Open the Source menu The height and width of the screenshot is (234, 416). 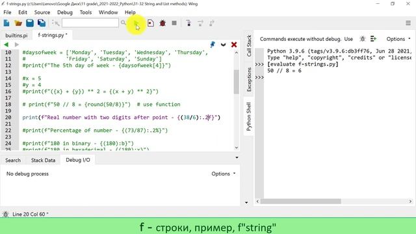tap(42, 12)
